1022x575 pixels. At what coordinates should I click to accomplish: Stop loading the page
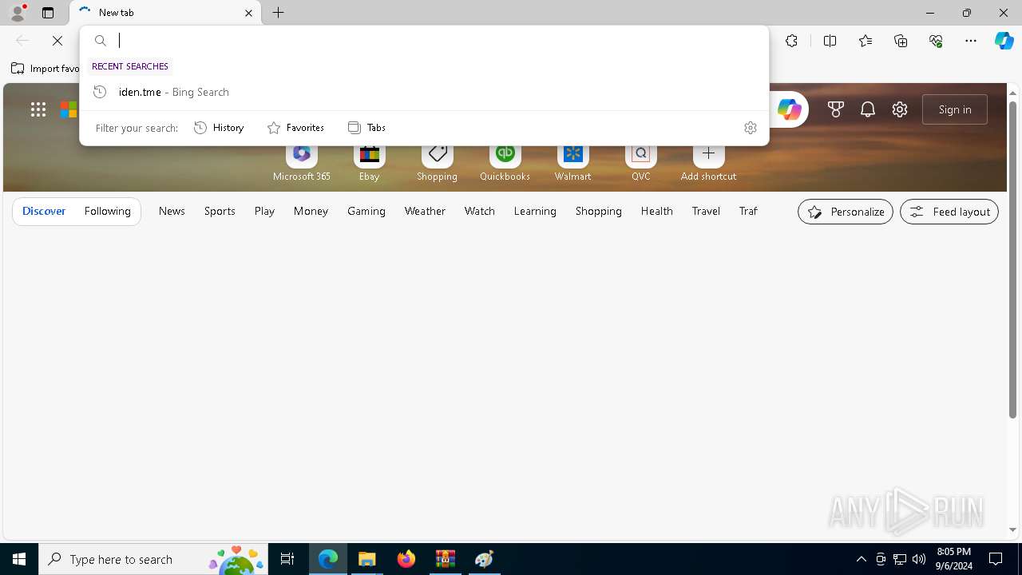pyautogui.click(x=57, y=41)
